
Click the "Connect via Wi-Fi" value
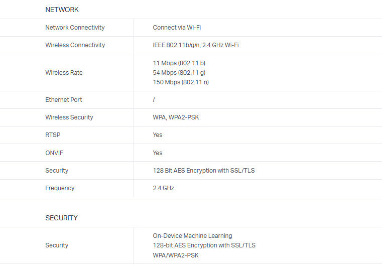point(177,28)
